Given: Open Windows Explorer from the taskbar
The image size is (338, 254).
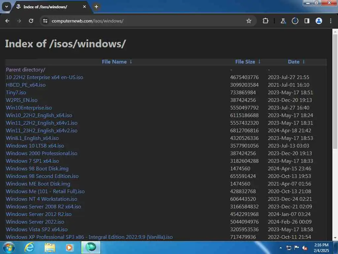Looking at the screenshot, I should click(50, 247).
